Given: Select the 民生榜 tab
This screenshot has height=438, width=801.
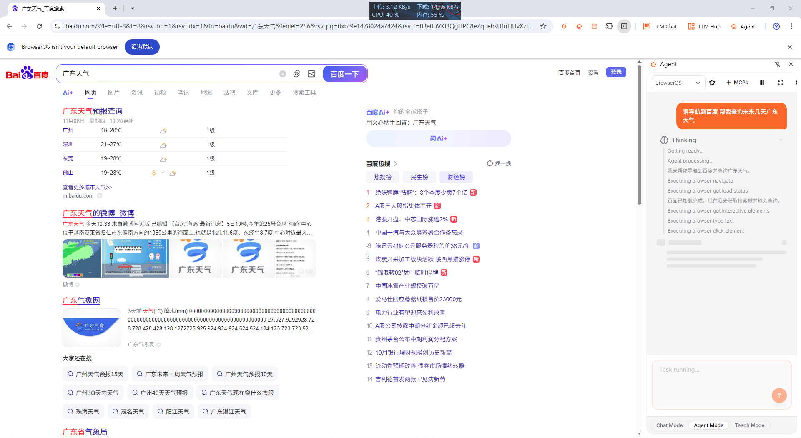Looking at the screenshot, I should (x=419, y=177).
